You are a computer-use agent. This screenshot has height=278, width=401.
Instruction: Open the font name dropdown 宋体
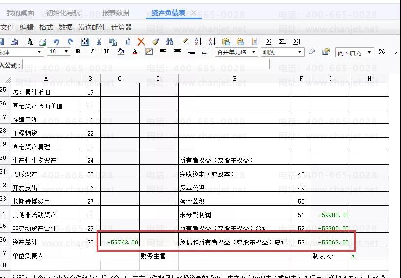click(x=21, y=52)
